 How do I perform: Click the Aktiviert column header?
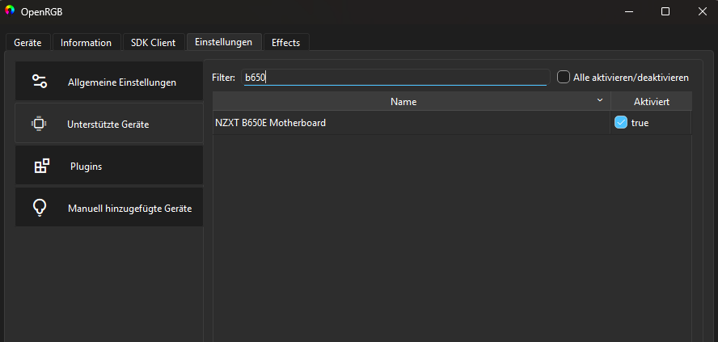pos(651,101)
